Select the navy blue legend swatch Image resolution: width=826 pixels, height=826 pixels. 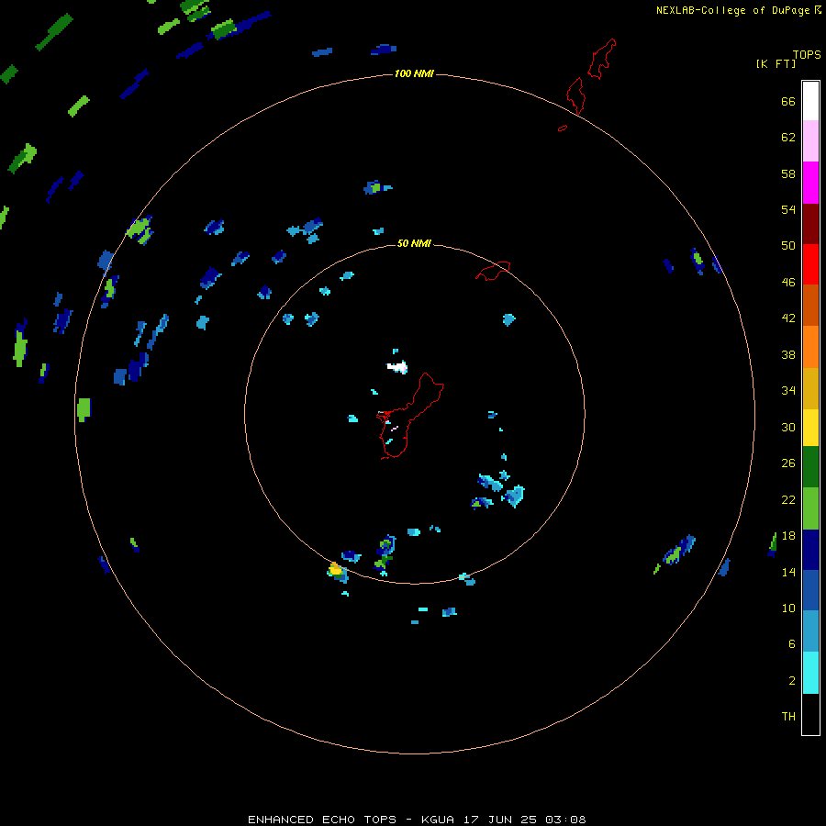pyautogui.click(x=810, y=550)
